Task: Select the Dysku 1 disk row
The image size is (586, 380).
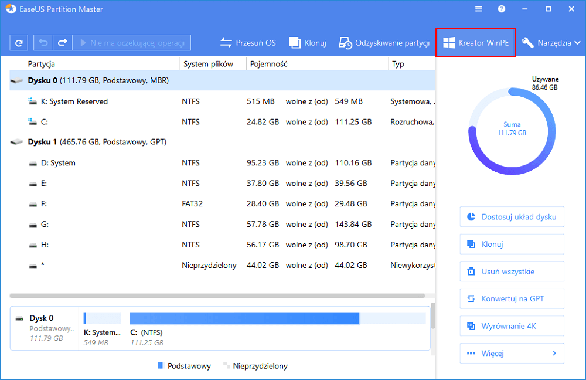Action: [x=222, y=142]
